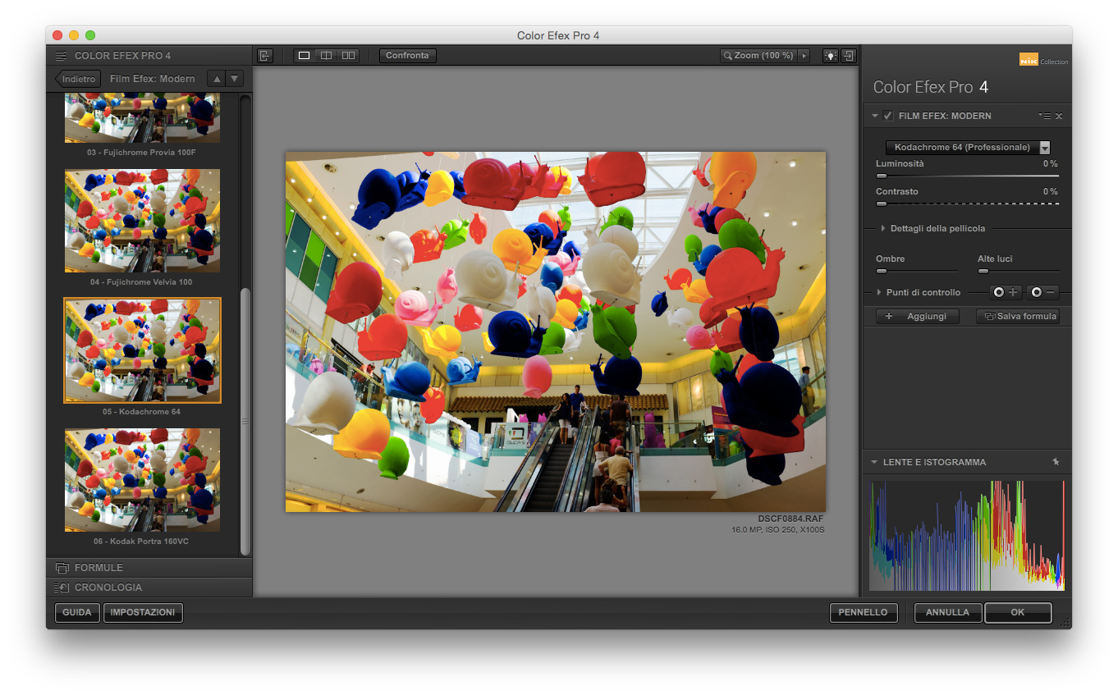
Task: Open the filter settings menu icon in Film Efex header
Action: pos(1044,116)
